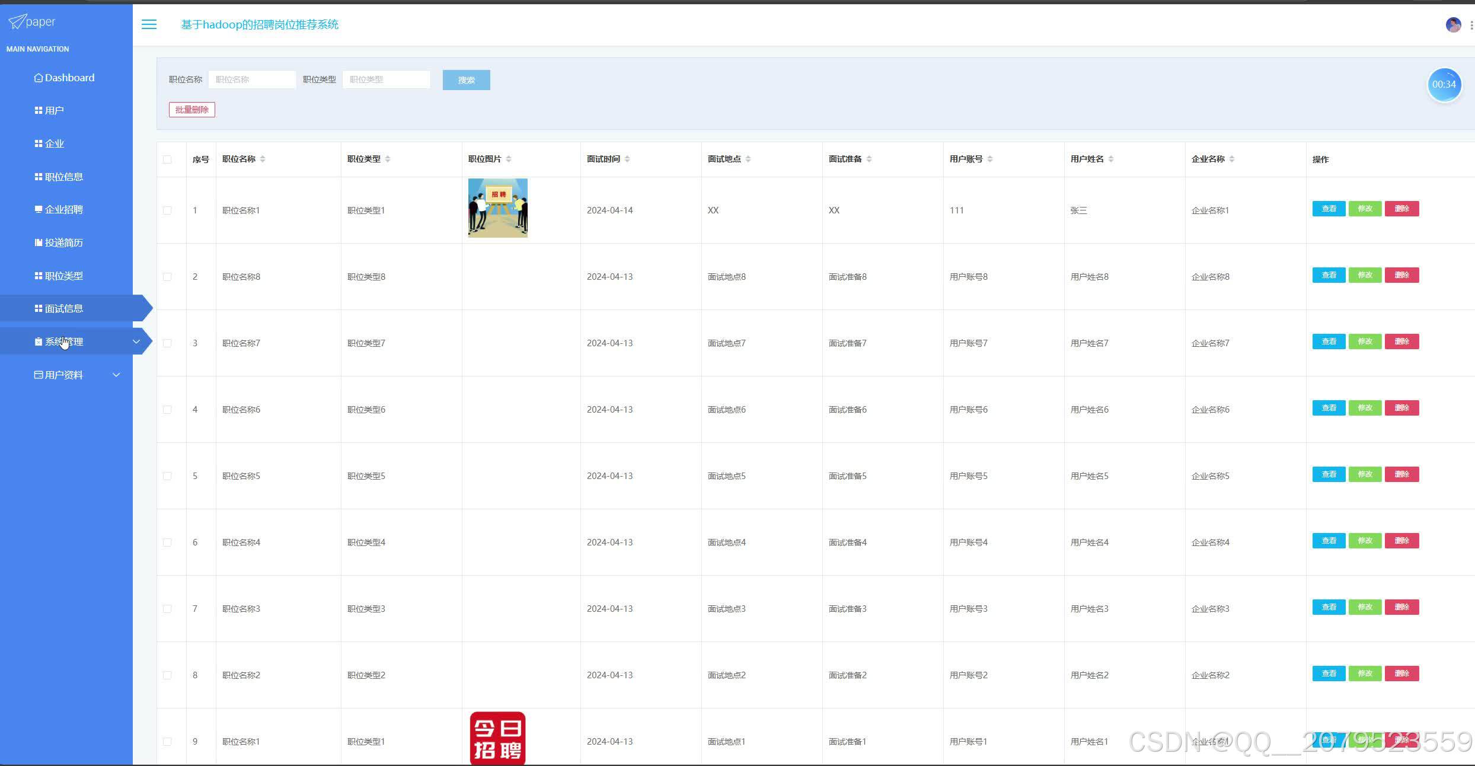Open 企业招聘 in the sidebar
The width and height of the screenshot is (1475, 766).
click(59, 209)
